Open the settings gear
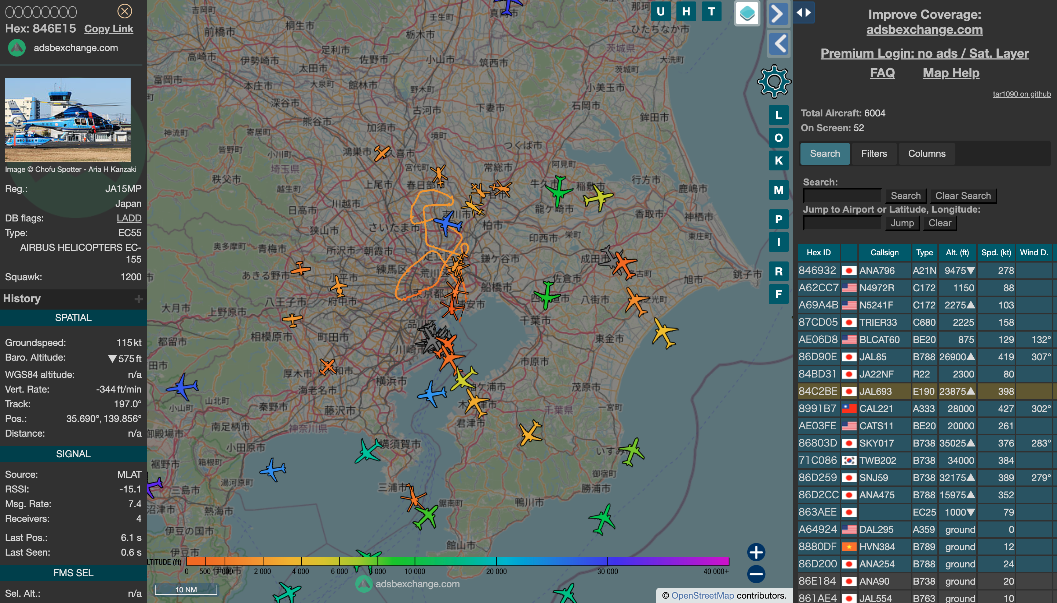The height and width of the screenshot is (603, 1057). [774, 82]
